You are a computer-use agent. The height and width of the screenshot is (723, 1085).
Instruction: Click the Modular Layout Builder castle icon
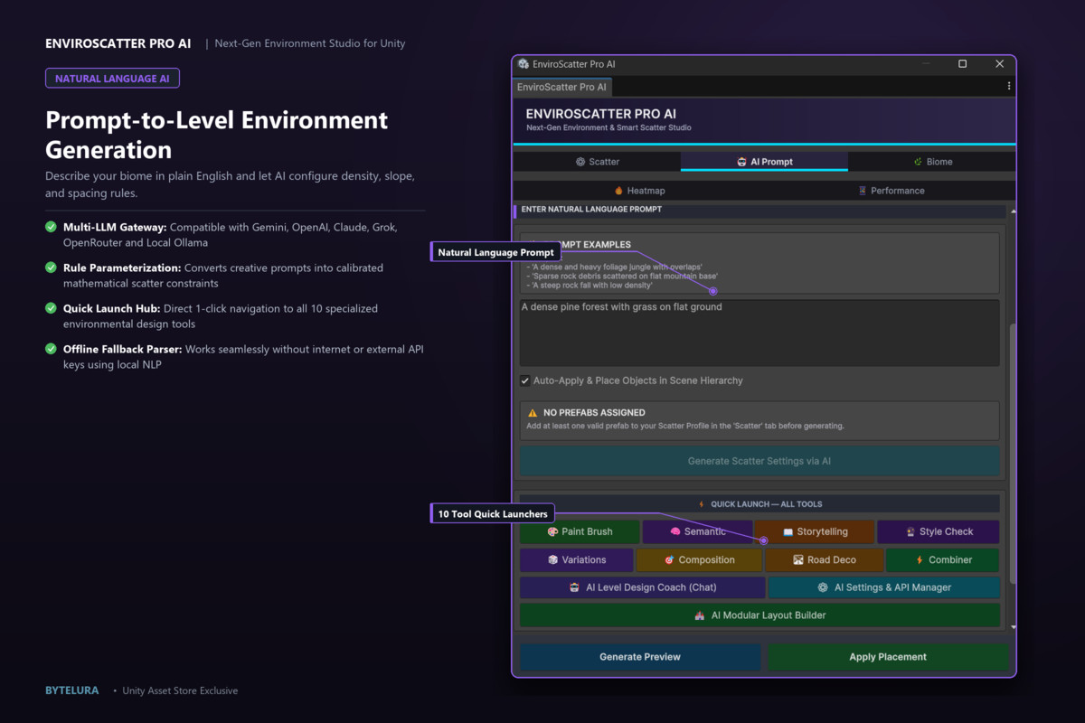click(x=699, y=615)
